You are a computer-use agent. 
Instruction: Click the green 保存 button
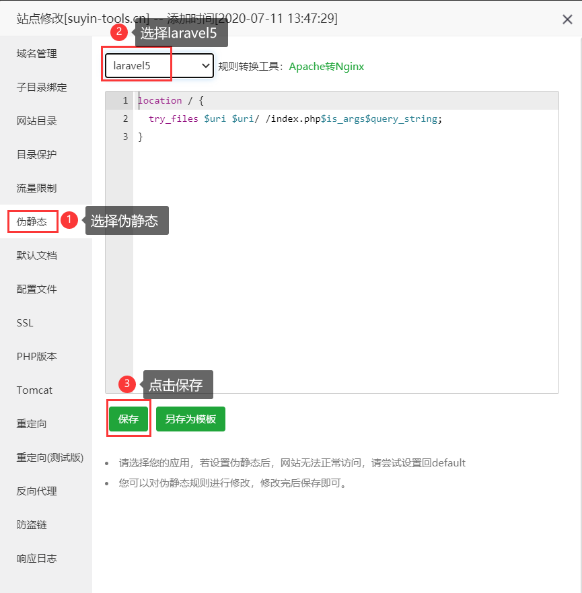click(129, 419)
